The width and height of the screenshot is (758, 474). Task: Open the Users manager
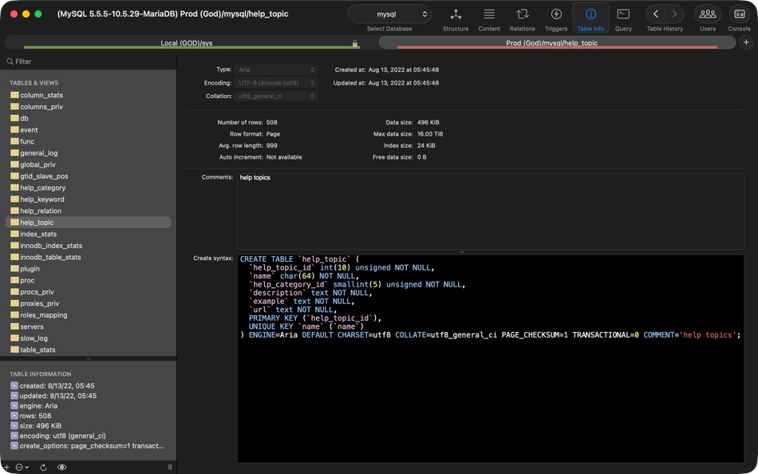[708, 18]
